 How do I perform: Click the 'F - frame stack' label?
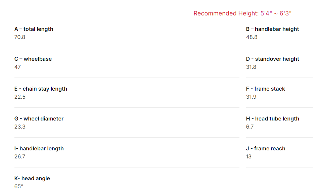(x=265, y=89)
